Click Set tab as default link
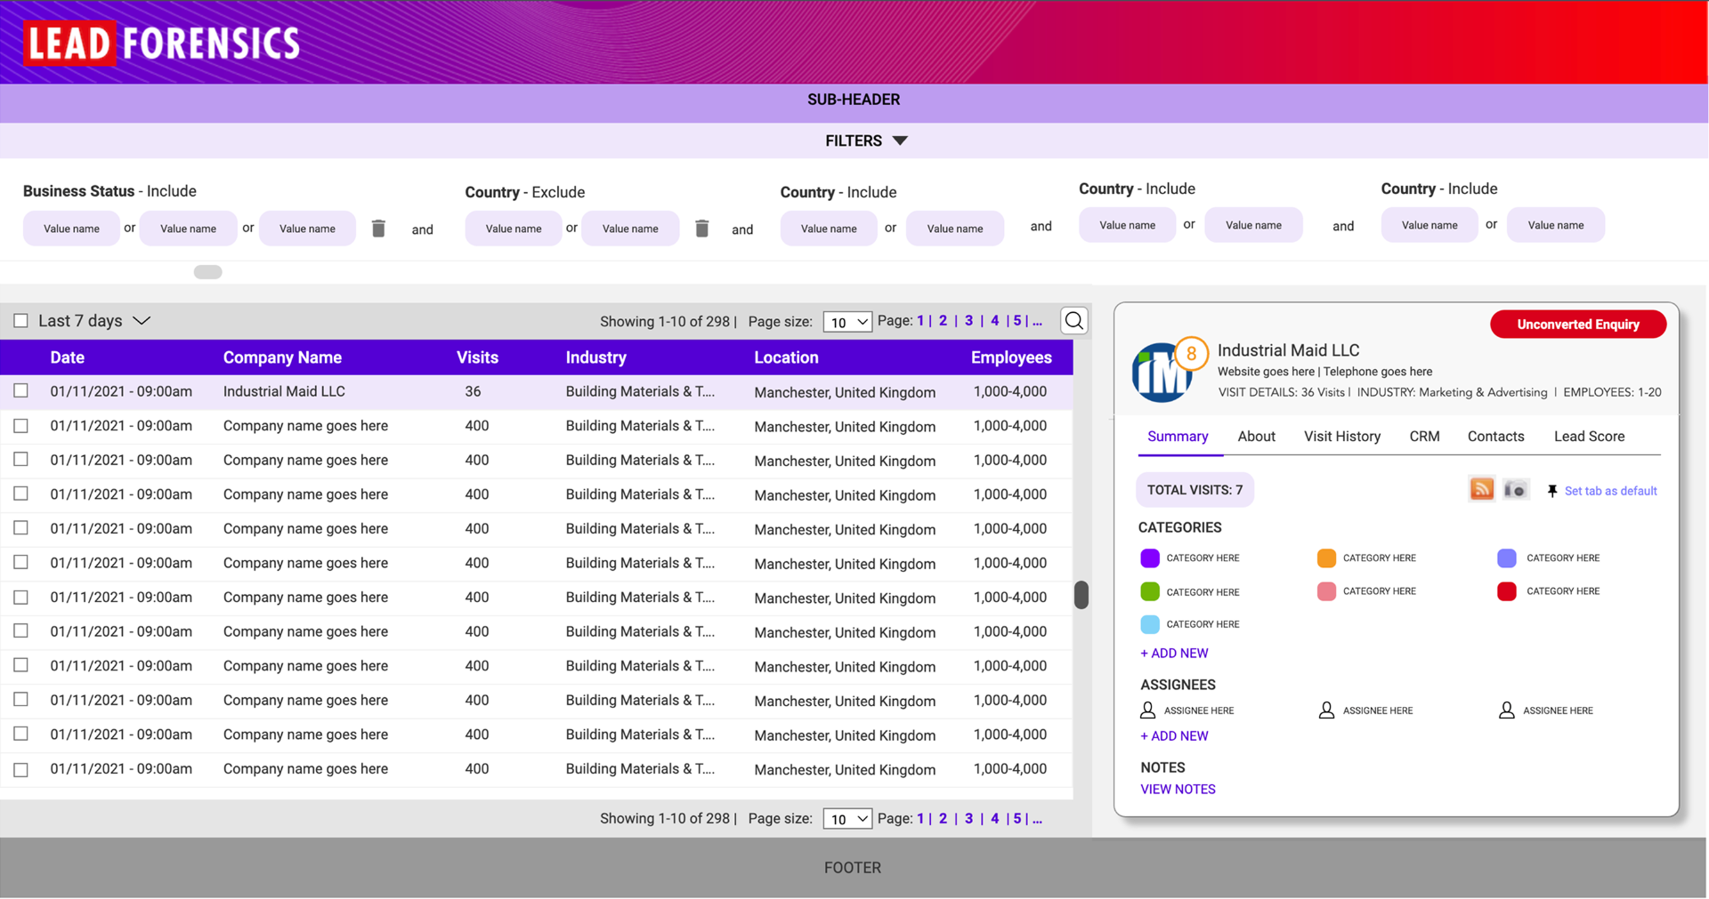Viewport: 1709px width, 899px height. tap(1610, 491)
